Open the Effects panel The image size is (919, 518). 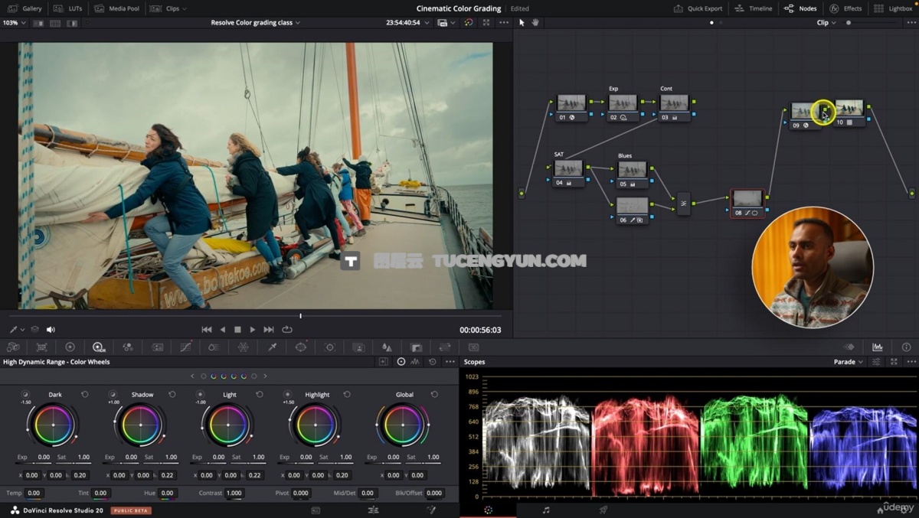(845, 8)
